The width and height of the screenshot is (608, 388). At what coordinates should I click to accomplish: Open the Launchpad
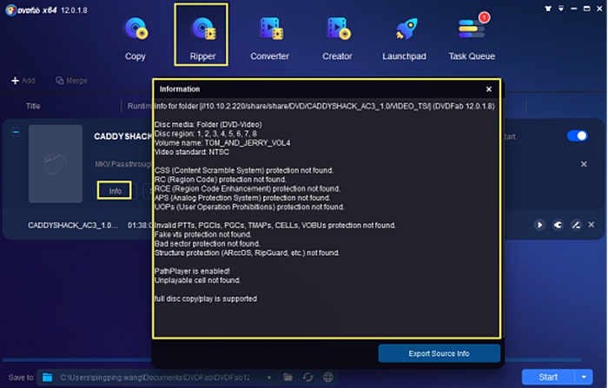coord(404,39)
